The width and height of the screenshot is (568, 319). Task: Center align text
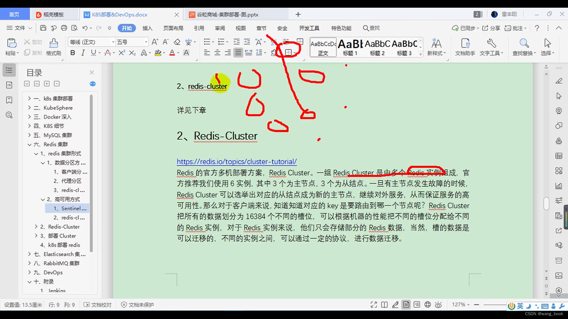[x=217, y=53]
